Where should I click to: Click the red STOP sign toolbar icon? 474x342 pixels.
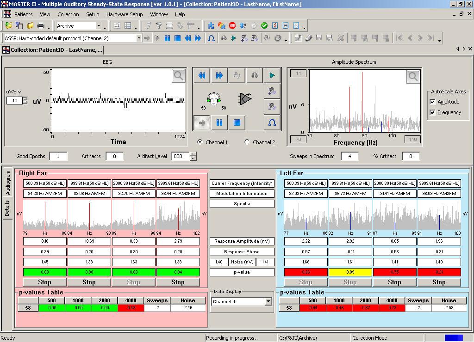pos(232,26)
